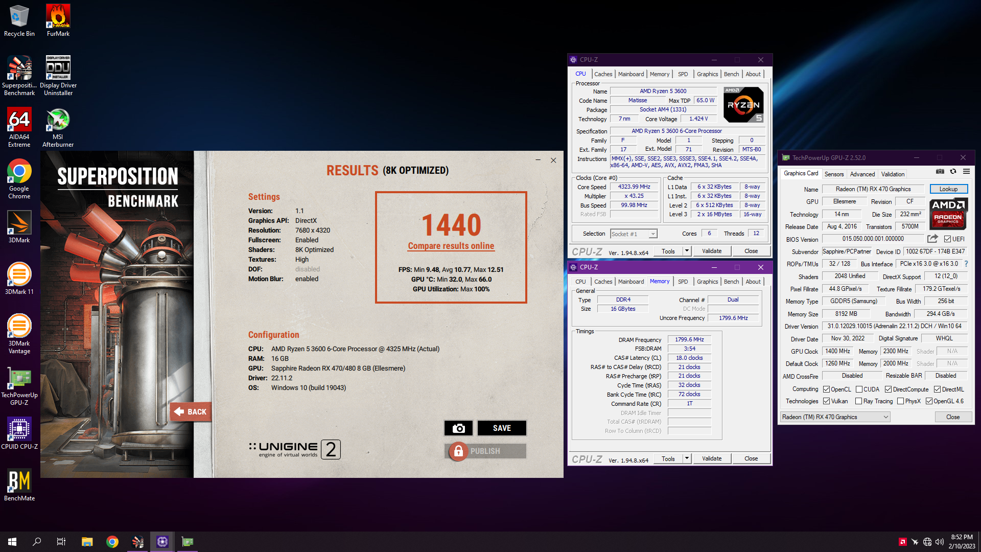This screenshot has height=552, width=981.
Task: Open MSI Afterburner desktop shortcut
Action: tap(58, 127)
